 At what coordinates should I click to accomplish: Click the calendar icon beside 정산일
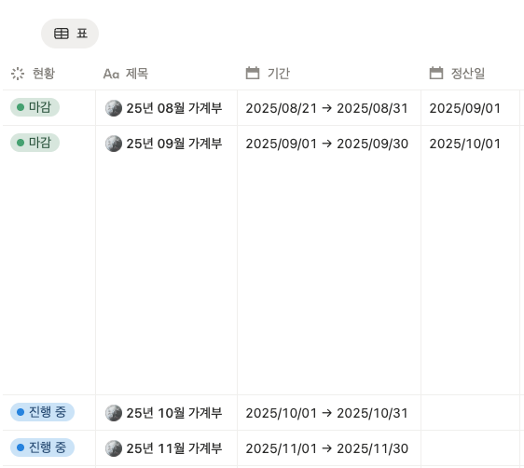click(x=436, y=73)
